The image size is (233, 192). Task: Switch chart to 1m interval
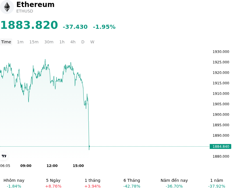pos(20,42)
